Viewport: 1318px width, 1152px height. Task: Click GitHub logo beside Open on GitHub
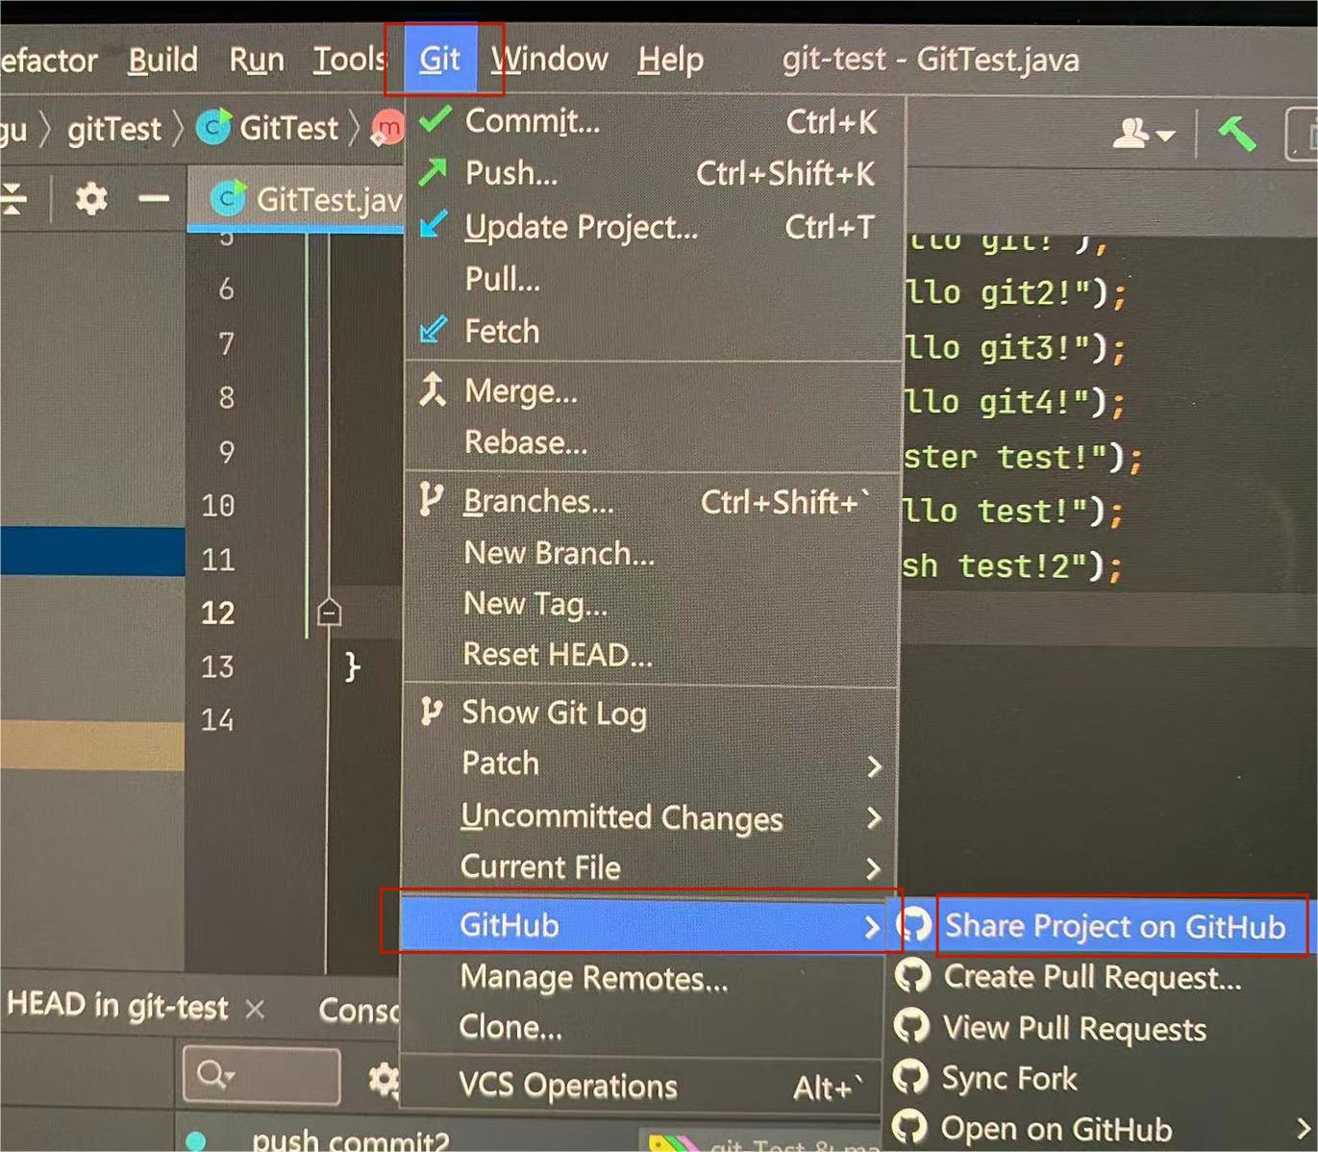pyautogui.click(x=909, y=1127)
